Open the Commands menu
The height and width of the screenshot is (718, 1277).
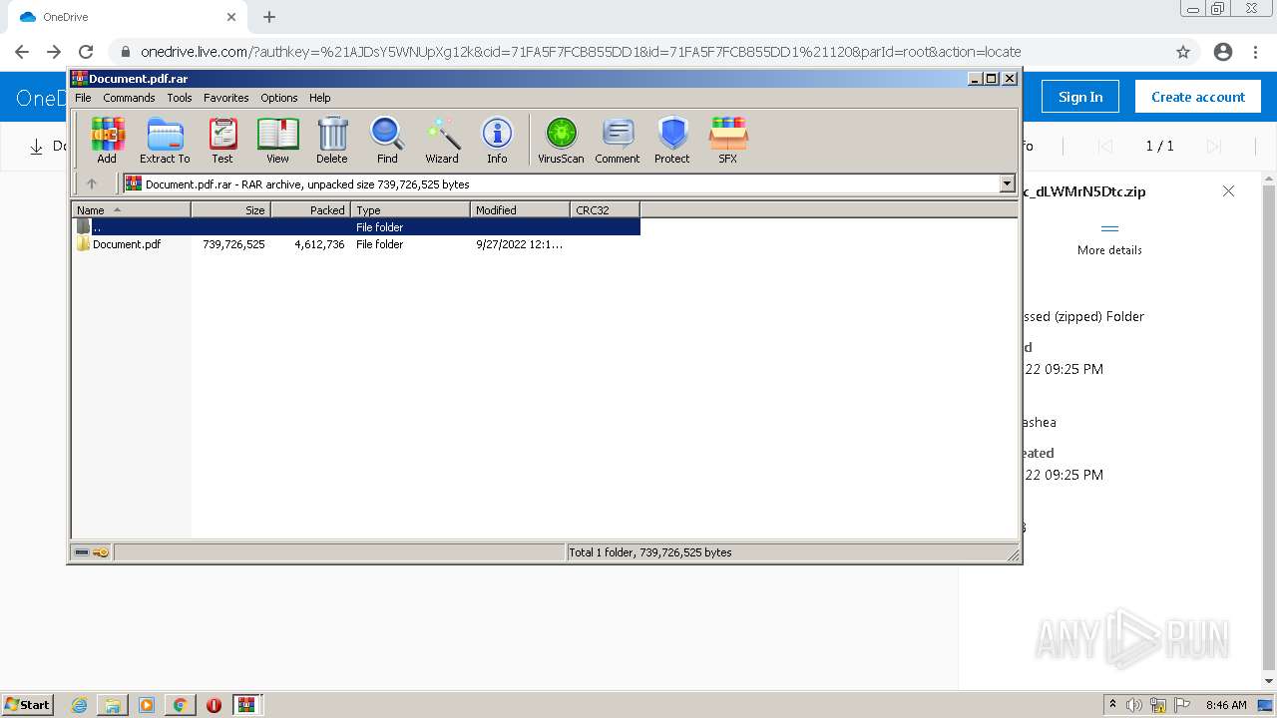coord(129,98)
